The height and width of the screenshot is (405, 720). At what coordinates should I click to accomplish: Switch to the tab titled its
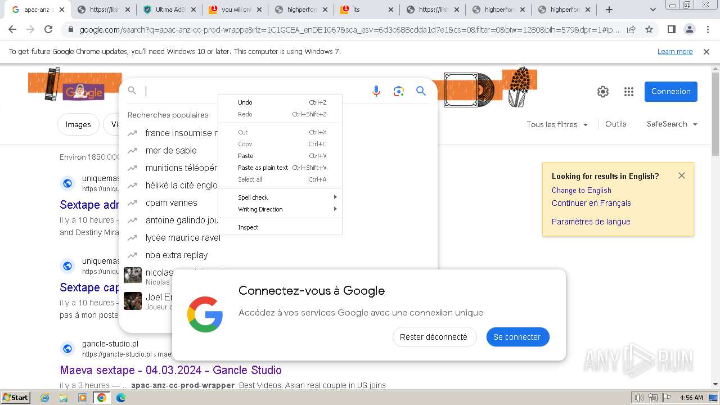(366, 10)
